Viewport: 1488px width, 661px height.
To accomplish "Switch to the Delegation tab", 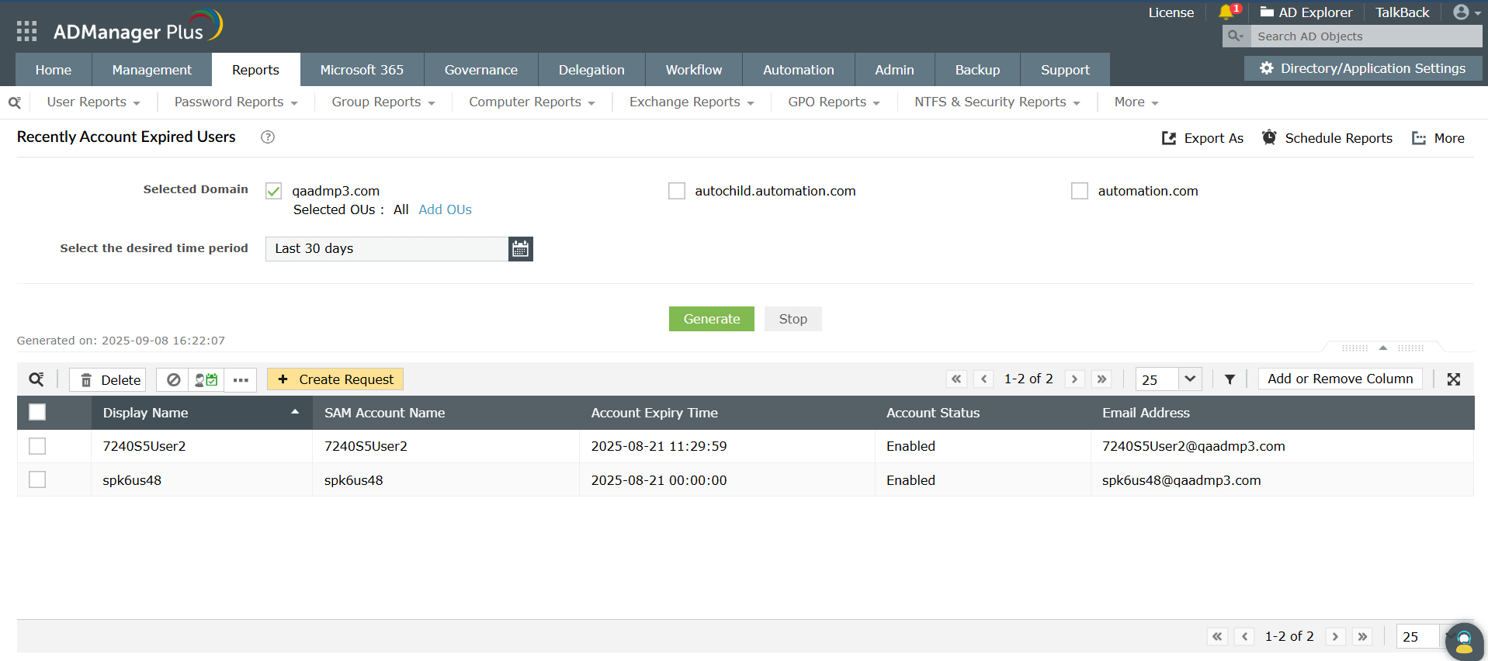I will (591, 70).
